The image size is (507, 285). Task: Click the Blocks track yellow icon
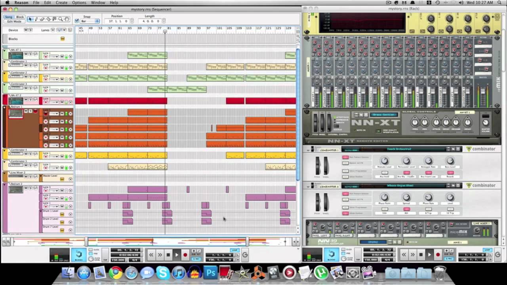[x=62, y=39]
